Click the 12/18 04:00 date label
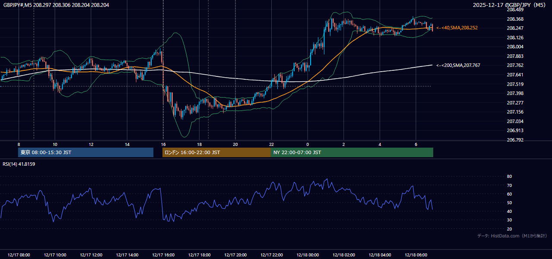Image resolution: width=552 pixels, height=259 pixels. pyautogui.click(x=380, y=255)
